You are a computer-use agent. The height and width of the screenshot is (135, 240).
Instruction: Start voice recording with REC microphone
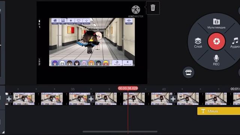(216, 60)
